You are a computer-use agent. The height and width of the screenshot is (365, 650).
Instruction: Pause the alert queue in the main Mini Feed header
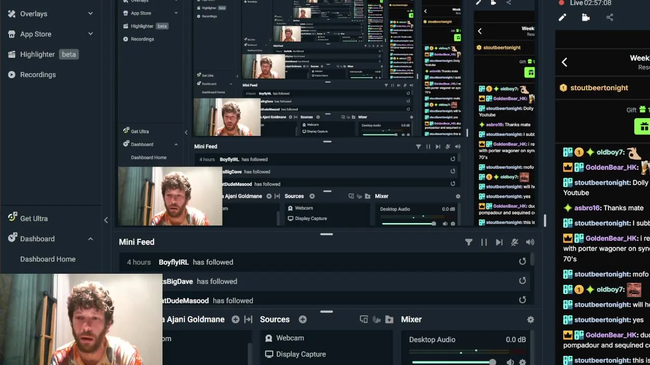point(484,242)
